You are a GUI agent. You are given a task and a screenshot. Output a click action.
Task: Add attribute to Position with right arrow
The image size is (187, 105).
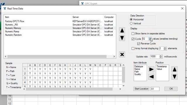coord(151,69)
